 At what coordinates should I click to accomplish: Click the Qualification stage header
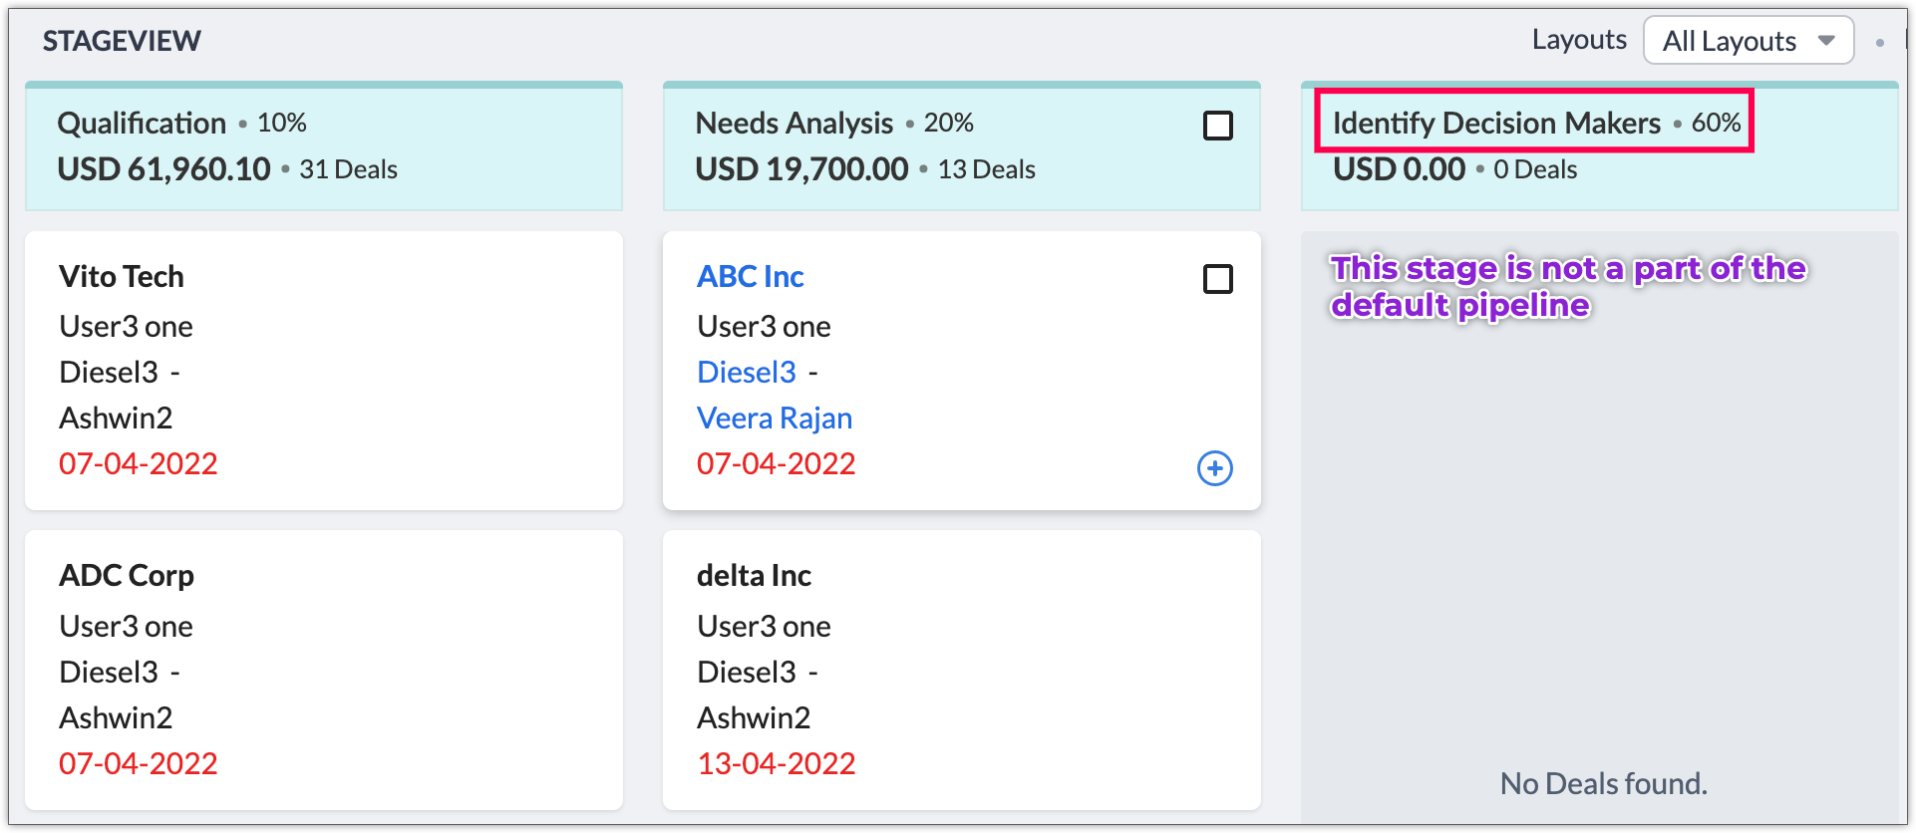pos(142,123)
